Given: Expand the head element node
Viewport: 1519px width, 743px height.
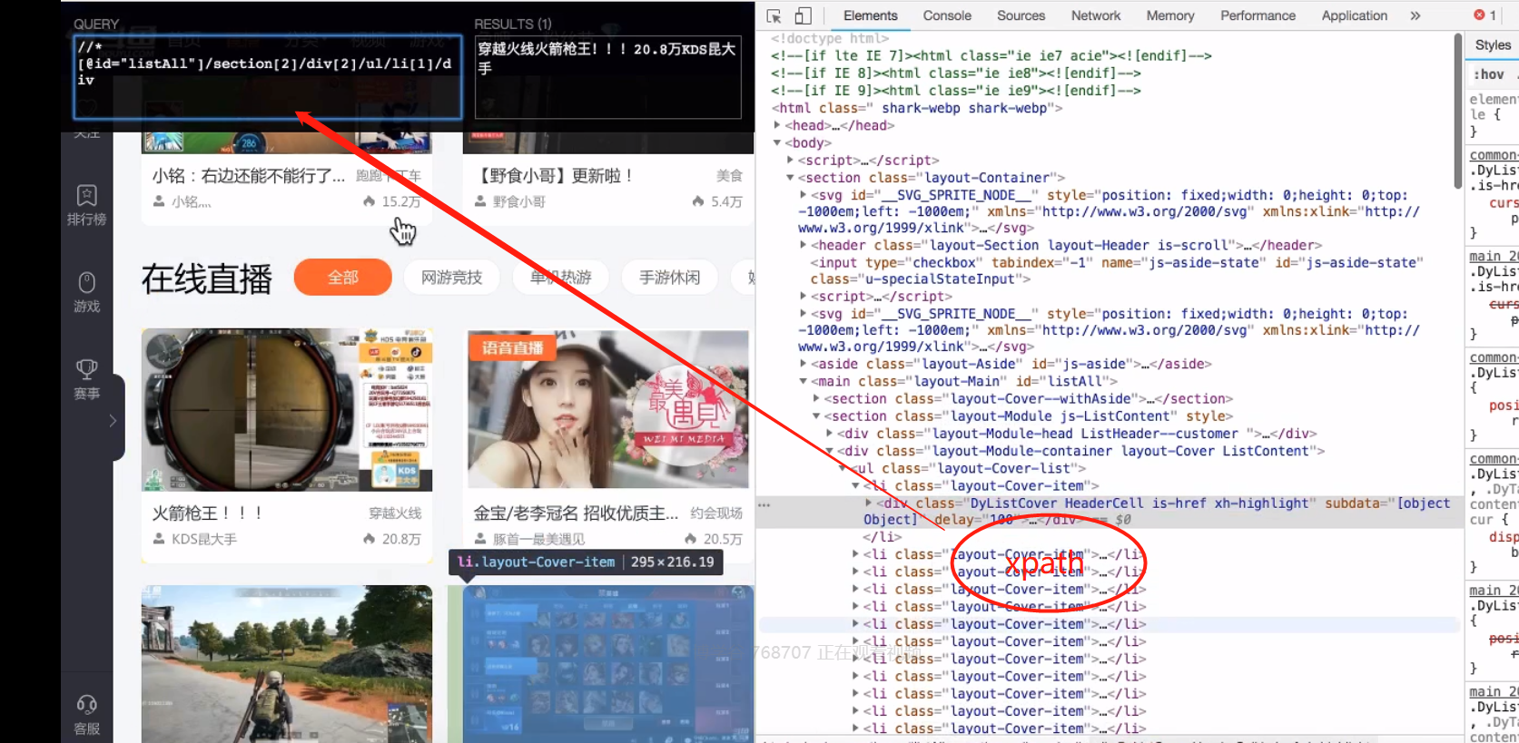Looking at the screenshot, I should pos(777,125).
